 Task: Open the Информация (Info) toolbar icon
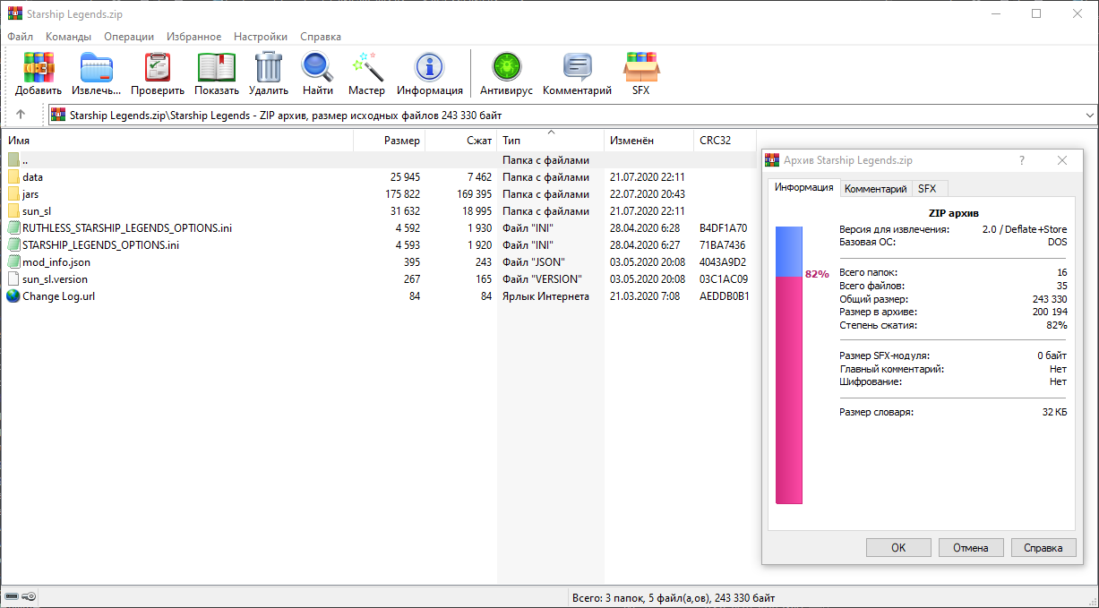pos(430,67)
